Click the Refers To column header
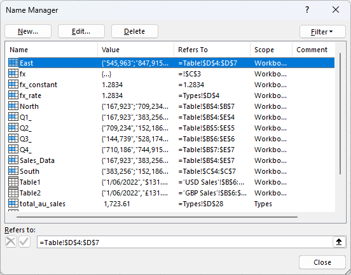Viewport: 351px width, 275px height. point(212,50)
